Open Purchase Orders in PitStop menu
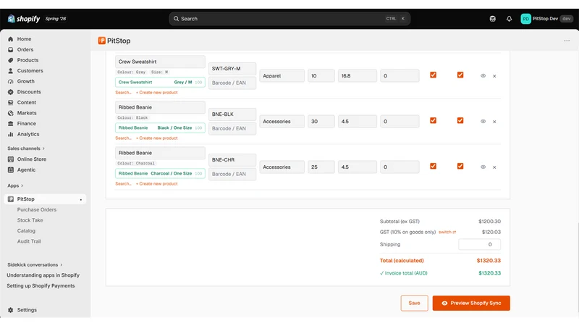Image resolution: width=579 pixels, height=326 pixels. 37,209
